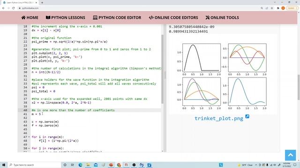Click code line 'n = int((N-1)/2)'
The height and width of the screenshot is (168, 300).
pos(46,72)
